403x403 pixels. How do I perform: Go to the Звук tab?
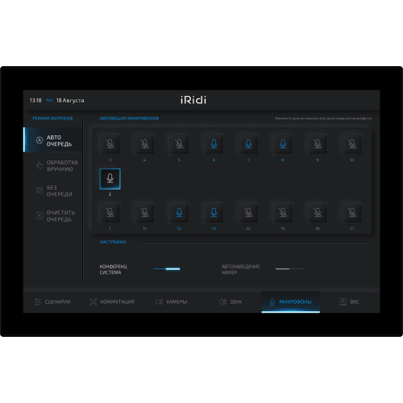tap(231, 301)
